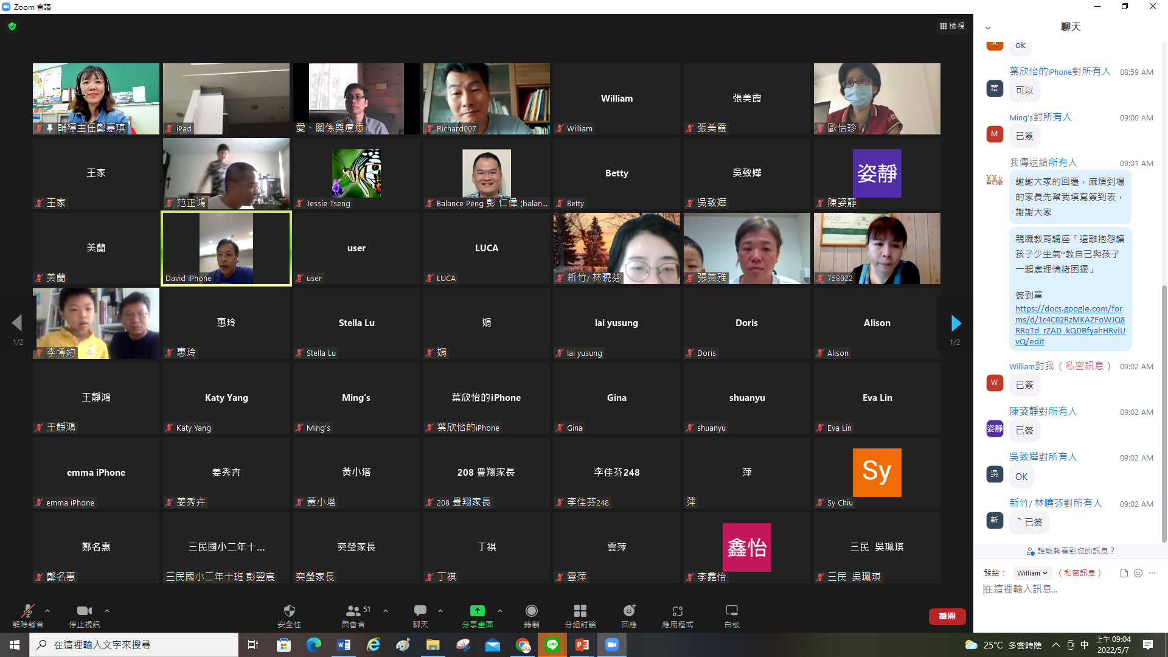Collapse chat panel with the top chevron

[x=988, y=27]
